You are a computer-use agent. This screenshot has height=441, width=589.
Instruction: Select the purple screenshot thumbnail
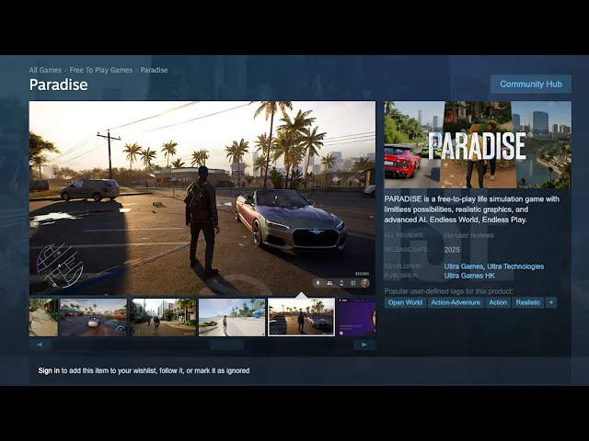pyautogui.click(x=356, y=317)
